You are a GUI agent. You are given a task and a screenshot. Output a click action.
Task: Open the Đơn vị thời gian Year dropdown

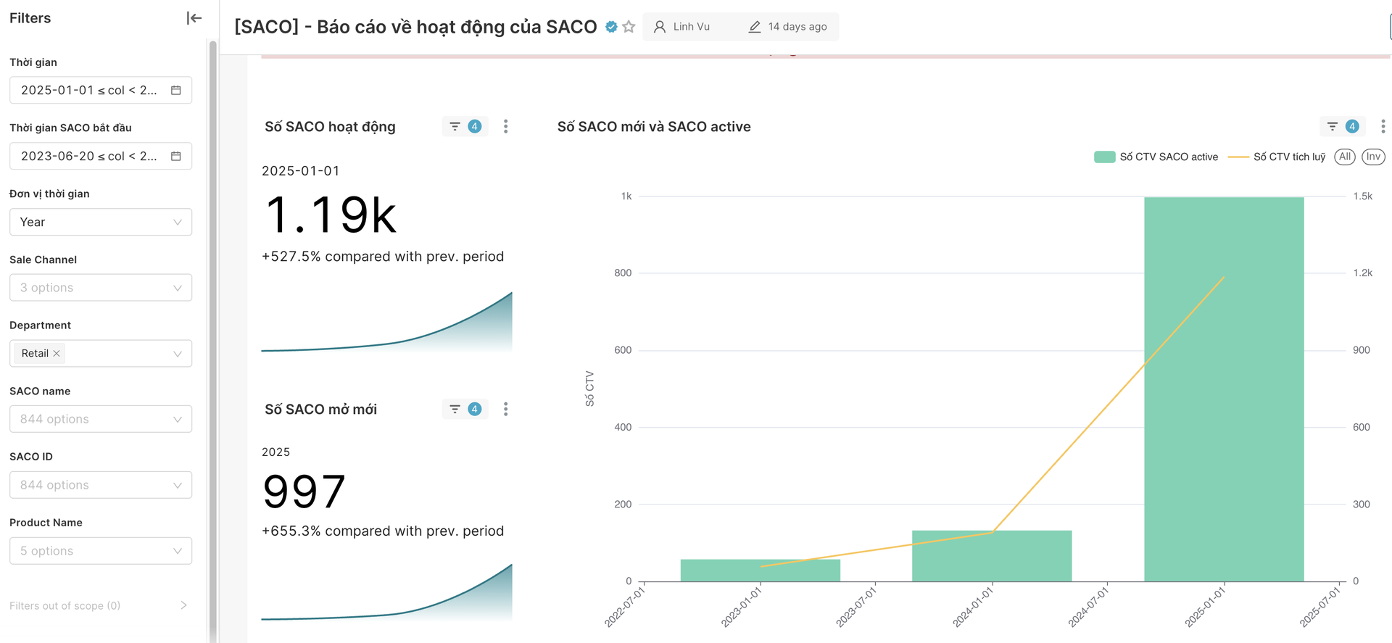coord(101,223)
